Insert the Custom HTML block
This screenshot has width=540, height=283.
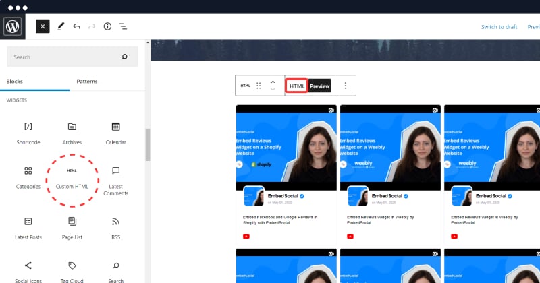(72, 178)
